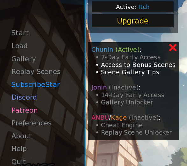Viewport: 187px width, 166px height.
Task: Open the SubscribeStar link
Action: 36,85
